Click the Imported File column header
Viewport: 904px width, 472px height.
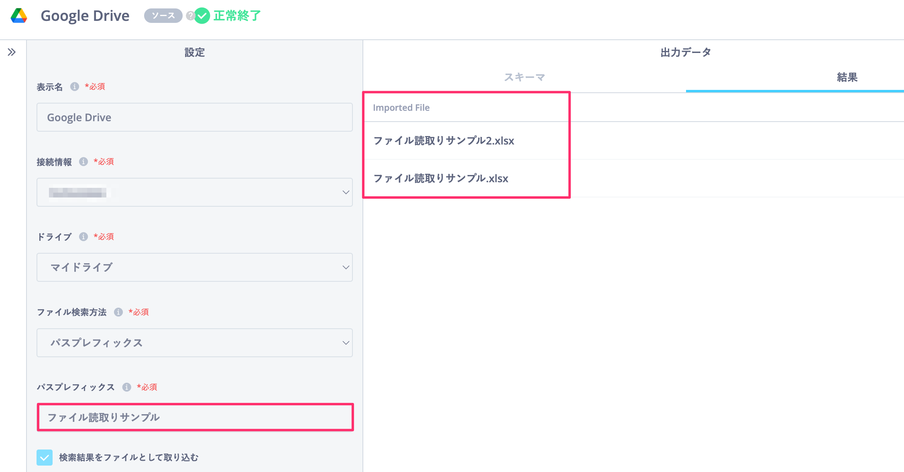pos(401,108)
